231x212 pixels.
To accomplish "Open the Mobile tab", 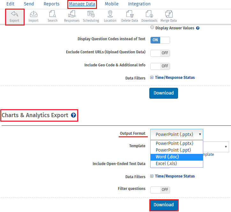I will [112, 4].
